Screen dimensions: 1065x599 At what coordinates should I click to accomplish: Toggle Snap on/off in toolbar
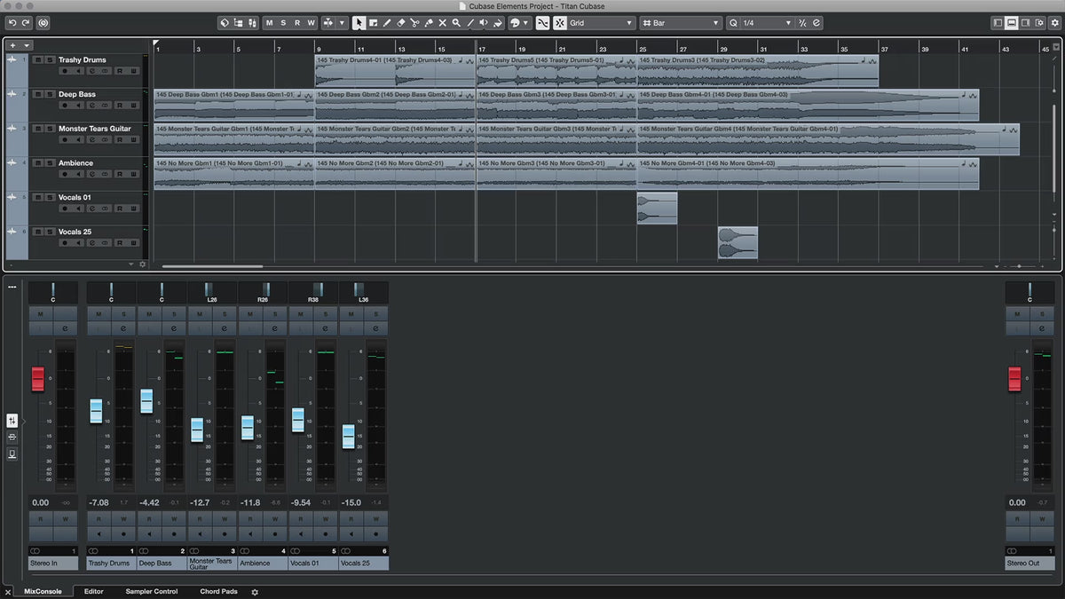pos(542,23)
